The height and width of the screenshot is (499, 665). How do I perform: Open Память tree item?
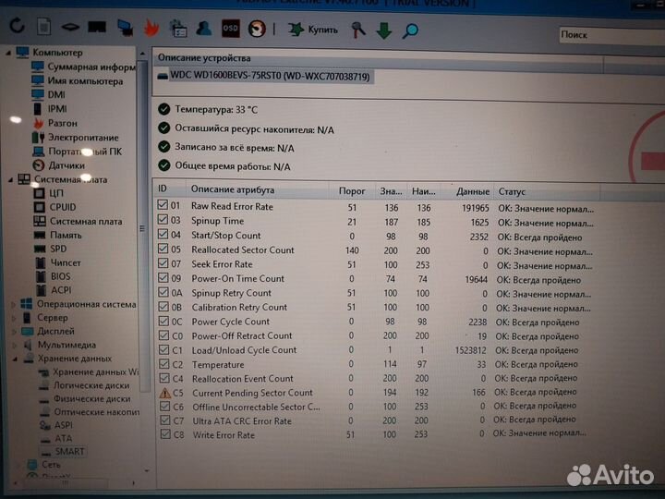click(x=57, y=235)
